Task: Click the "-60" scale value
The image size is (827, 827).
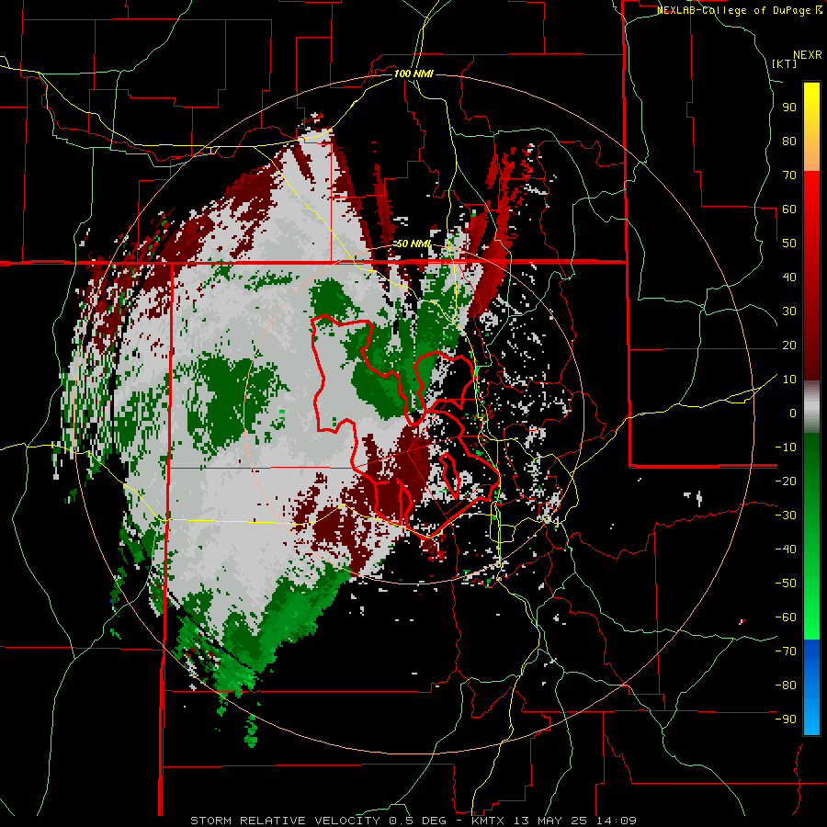Action: pos(786,617)
